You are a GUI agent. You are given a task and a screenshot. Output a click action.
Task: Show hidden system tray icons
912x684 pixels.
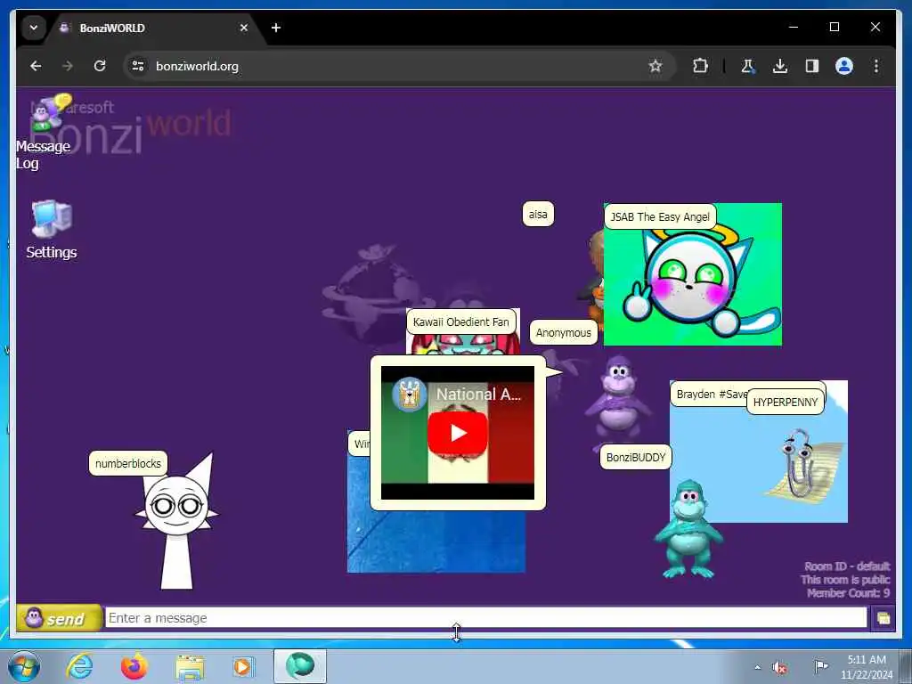click(757, 667)
